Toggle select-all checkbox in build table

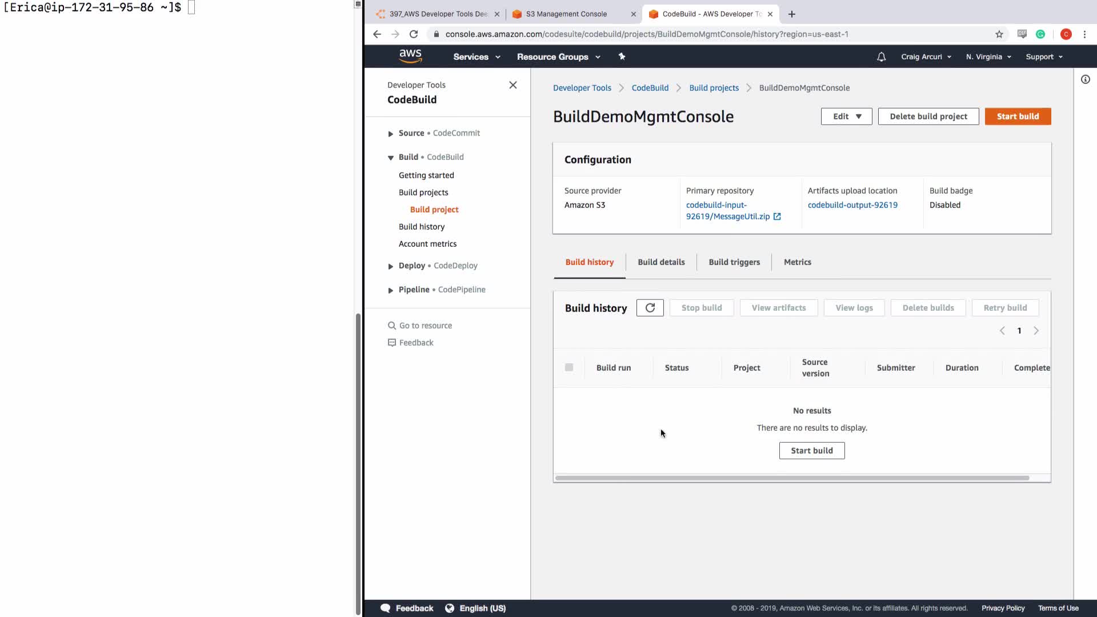tap(568, 367)
